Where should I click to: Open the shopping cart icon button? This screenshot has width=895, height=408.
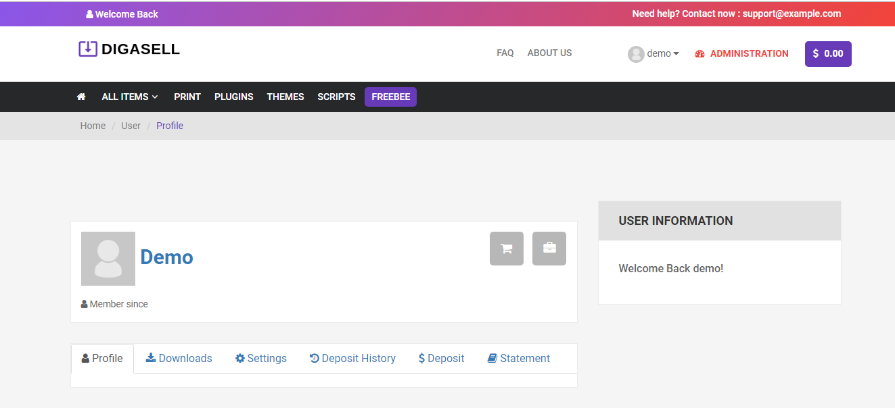point(507,249)
